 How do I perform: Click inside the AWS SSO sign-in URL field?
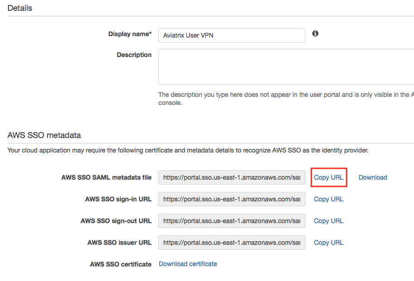coord(231,199)
